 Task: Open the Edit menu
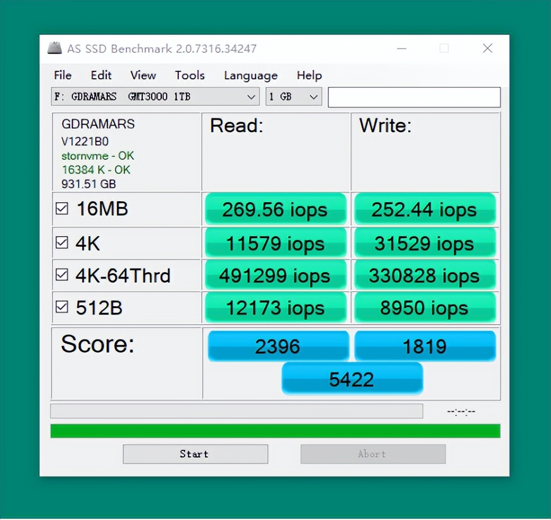(100, 75)
